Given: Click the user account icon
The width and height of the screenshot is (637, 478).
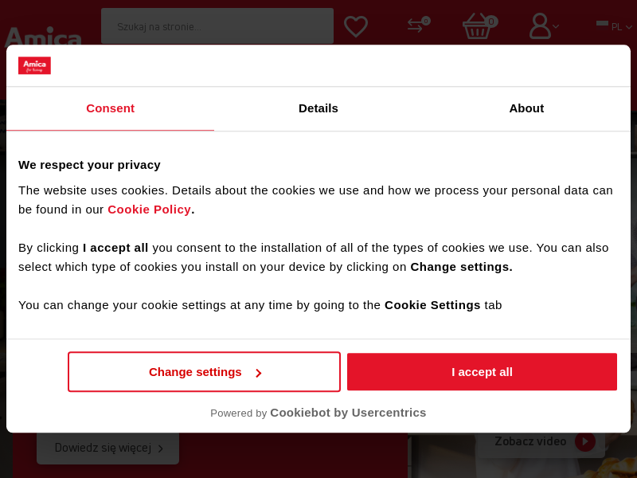Looking at the screenshot, I should click(540, 26).
